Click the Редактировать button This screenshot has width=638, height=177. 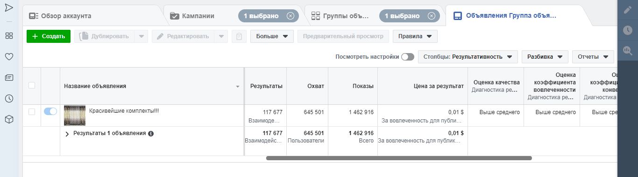tap(184, 36)
